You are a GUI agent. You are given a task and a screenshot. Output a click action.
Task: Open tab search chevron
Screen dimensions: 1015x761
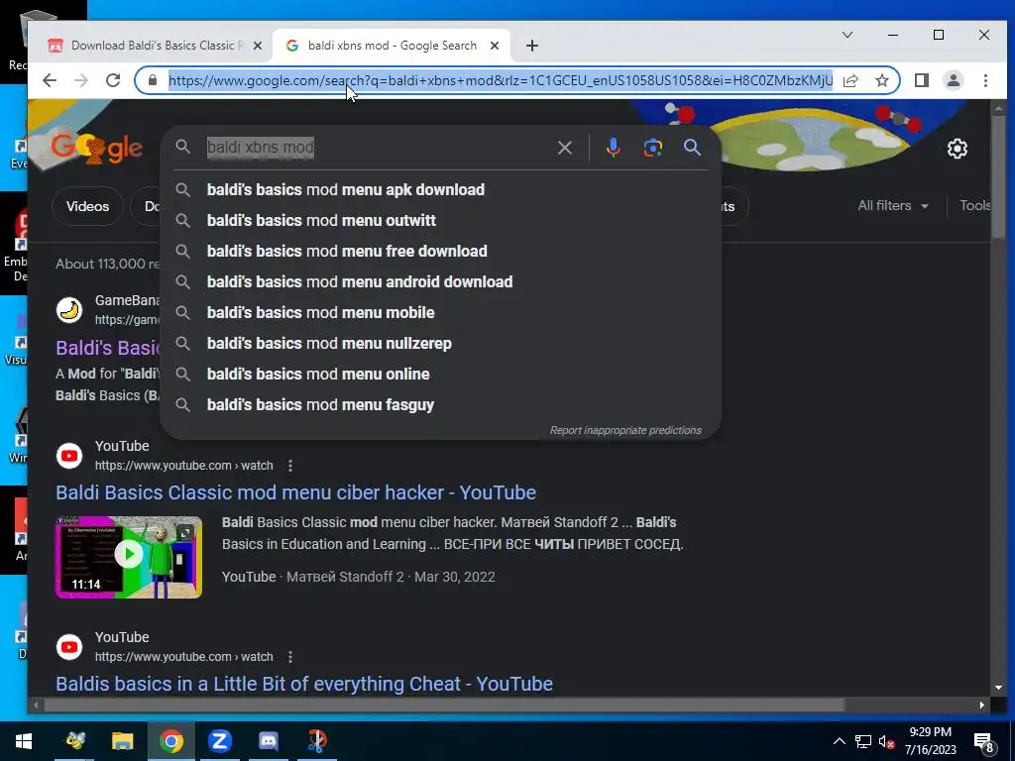tap(847, 35)
